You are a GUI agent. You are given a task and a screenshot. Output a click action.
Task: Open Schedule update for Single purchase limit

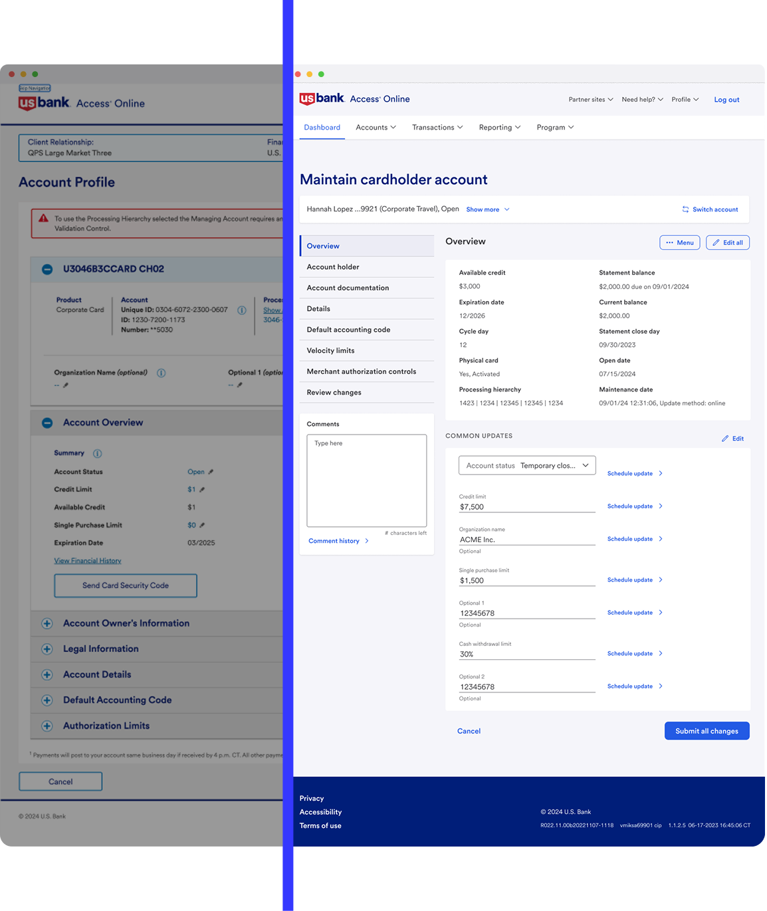[635, 580]
